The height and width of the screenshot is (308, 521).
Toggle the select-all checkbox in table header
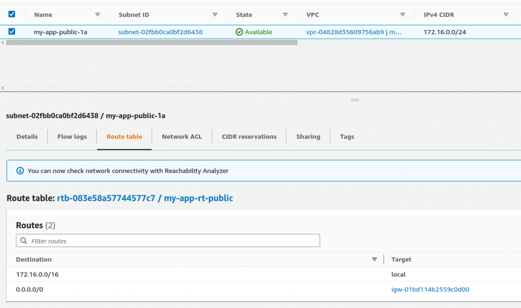(12, 14)
